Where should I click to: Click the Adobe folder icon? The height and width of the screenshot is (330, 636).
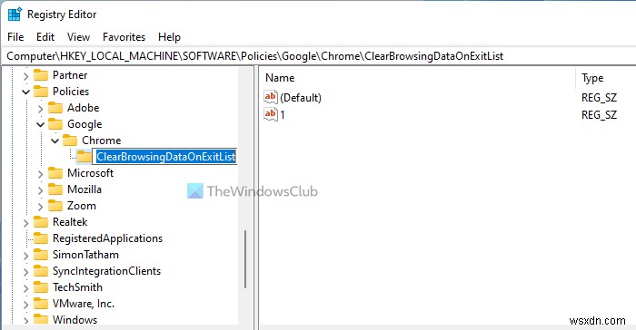(x=55, y=108)
